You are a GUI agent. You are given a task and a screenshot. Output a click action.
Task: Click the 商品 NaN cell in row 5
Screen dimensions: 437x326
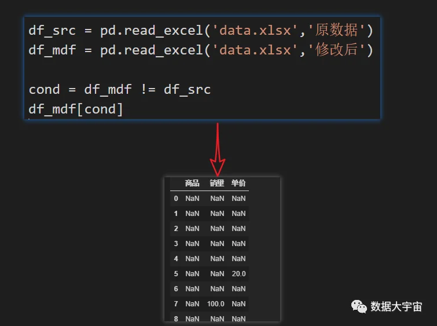click(192, 274)
